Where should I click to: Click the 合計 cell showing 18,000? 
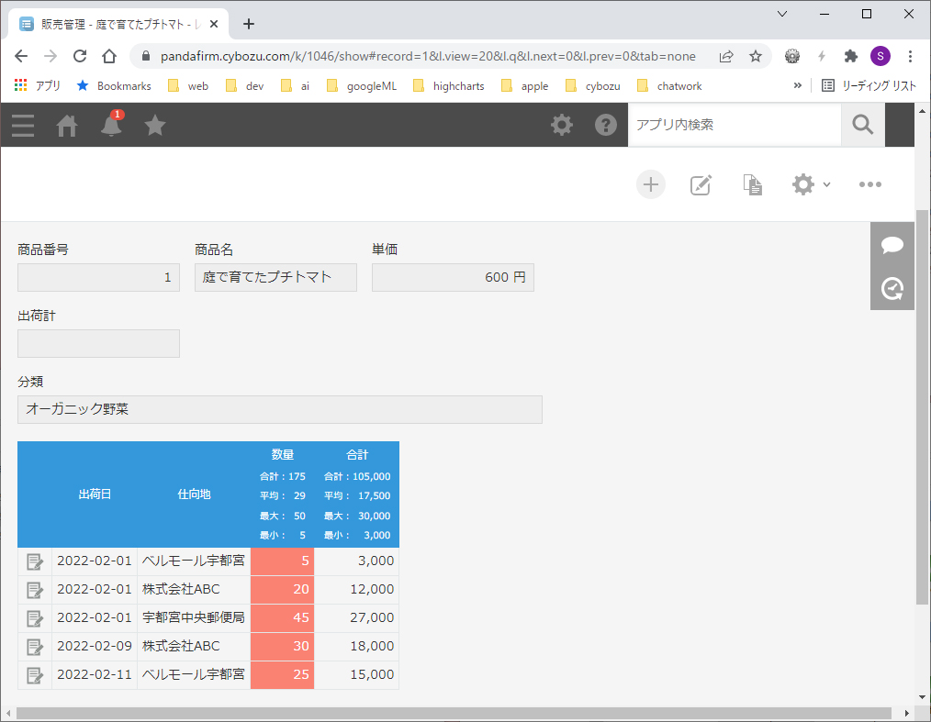point(356,647)
